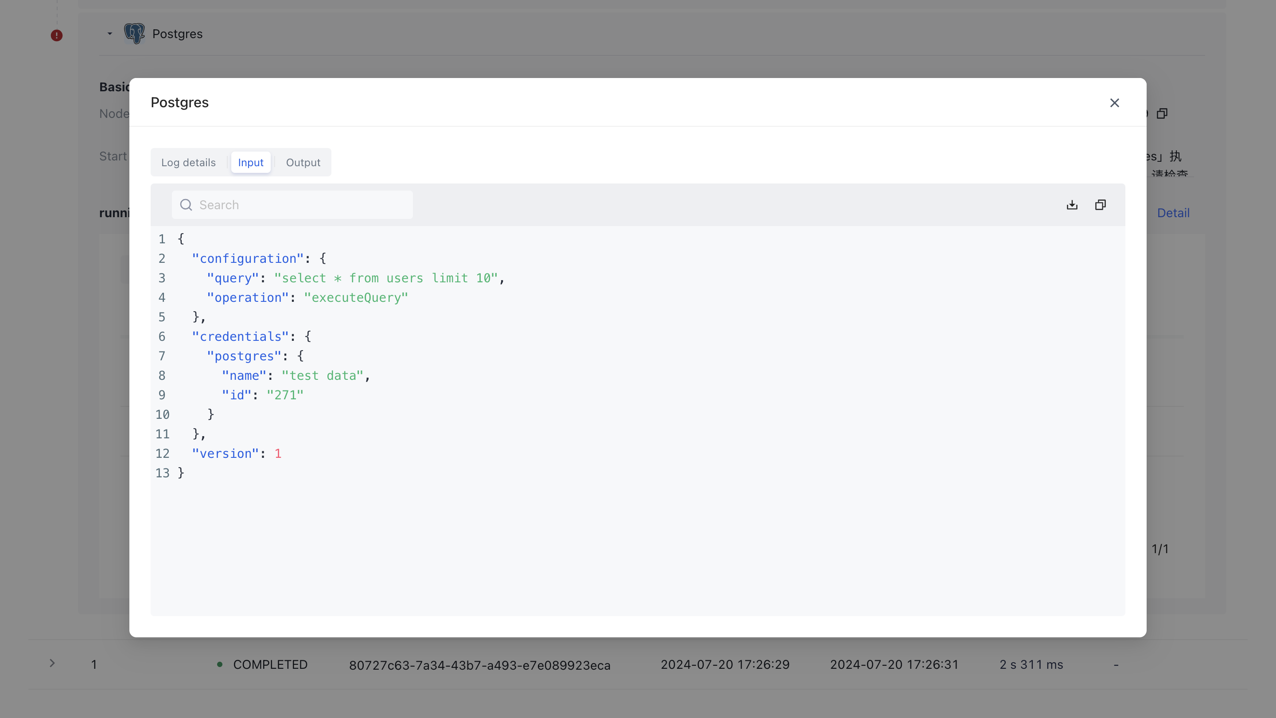This screenshot has width=1276, height=718.
Task: Click the query string value on line 3
Action: coord(386,278)
